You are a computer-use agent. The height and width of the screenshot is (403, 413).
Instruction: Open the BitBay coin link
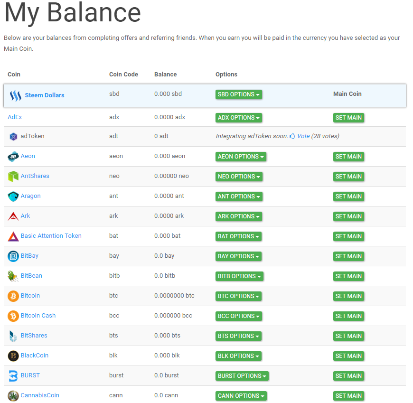pyautogui.click(x=29, y=256)
